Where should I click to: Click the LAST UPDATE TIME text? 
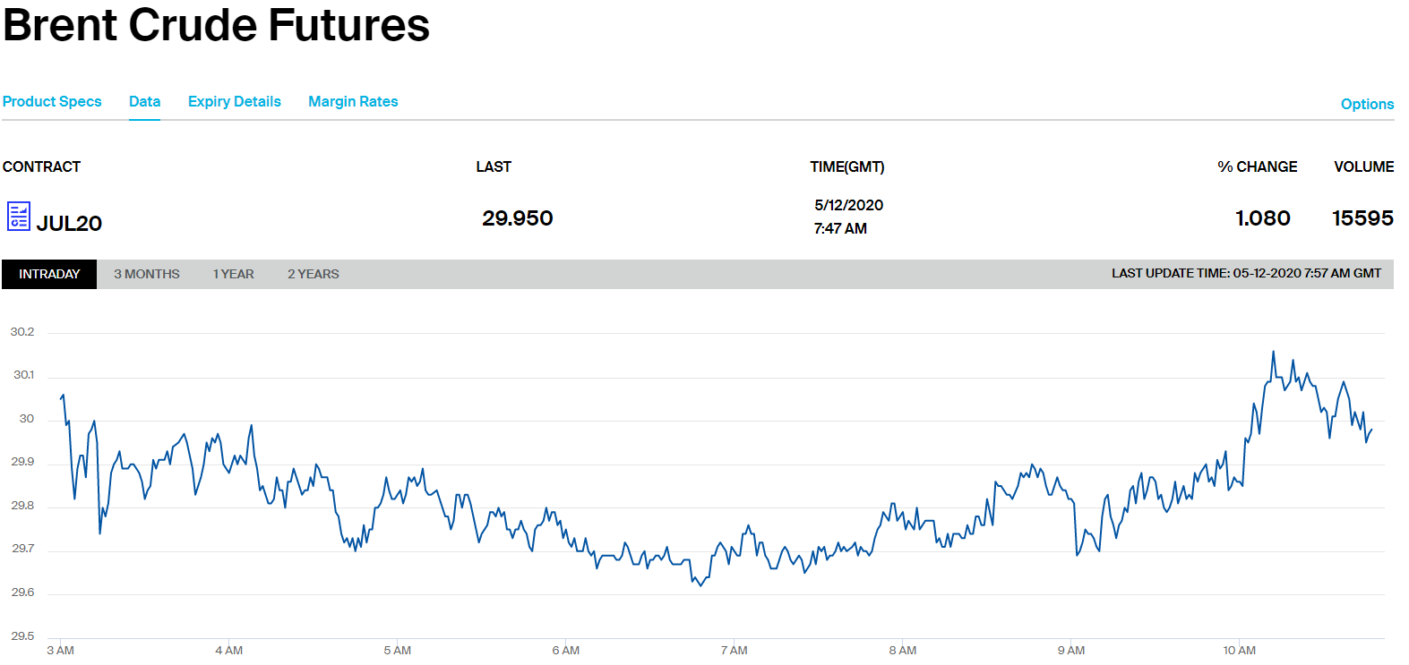[x=1246, y=273]
